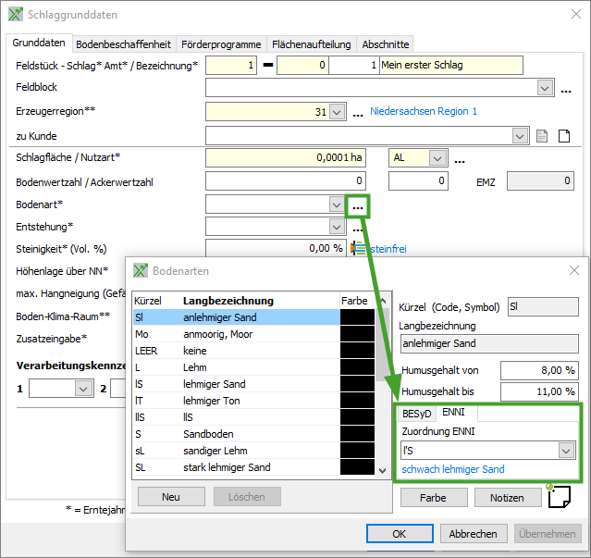The height and width of the screenshot is (558, 591).
Task: Click the black color cell for Lehm
Action: coord(357,366)
